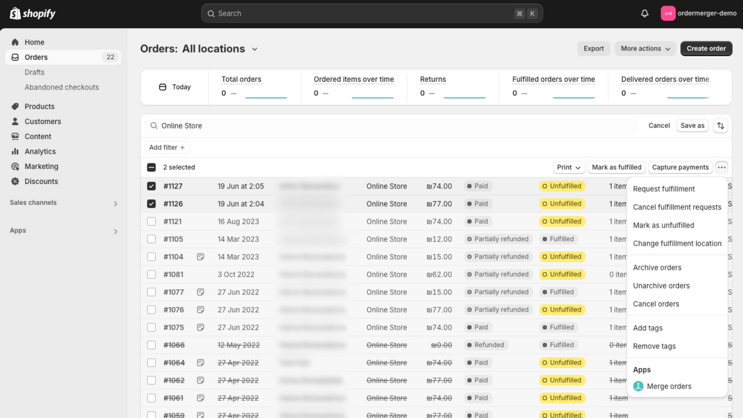This screenshot has width=743, height=418.
Task: Check order #1105 checkbox
Action: pyautogui.click(x=152, y=239)
